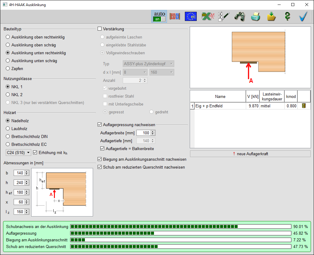Click the checklist with pen icon
The width and height of the screenshot is (314, 255).
click(224, 16)
